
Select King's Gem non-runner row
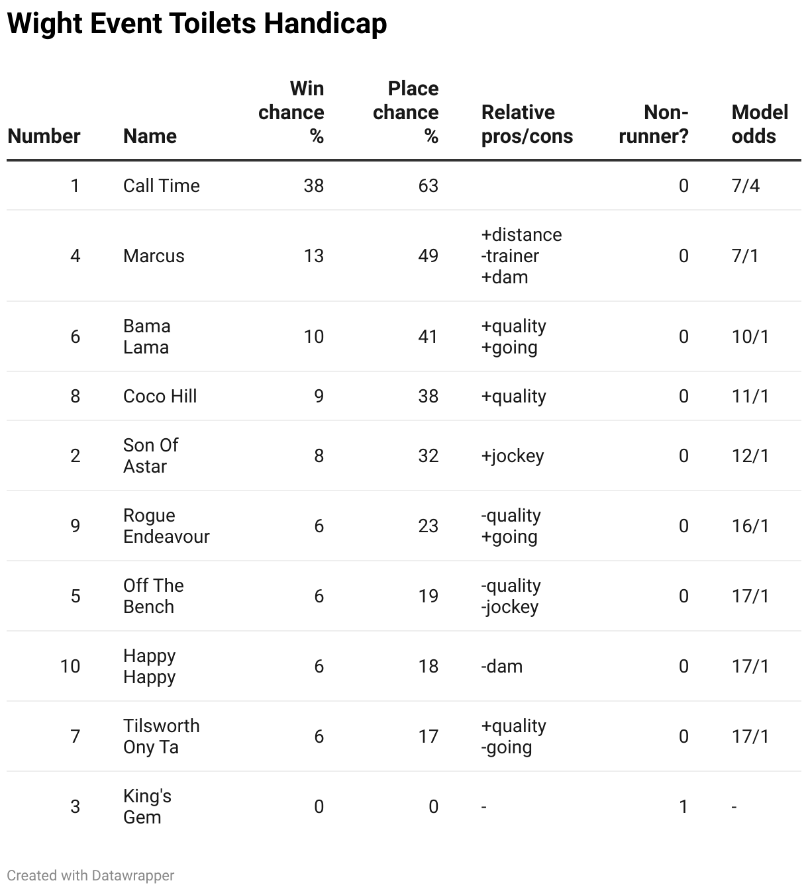tap(404, 806)
